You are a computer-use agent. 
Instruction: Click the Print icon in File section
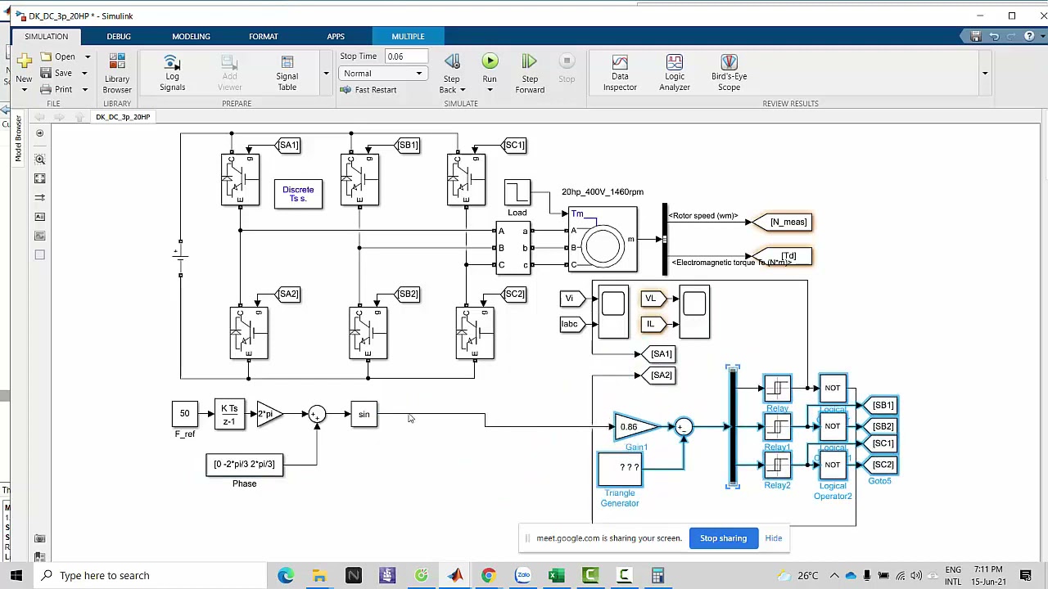click(x=47, y=89)
